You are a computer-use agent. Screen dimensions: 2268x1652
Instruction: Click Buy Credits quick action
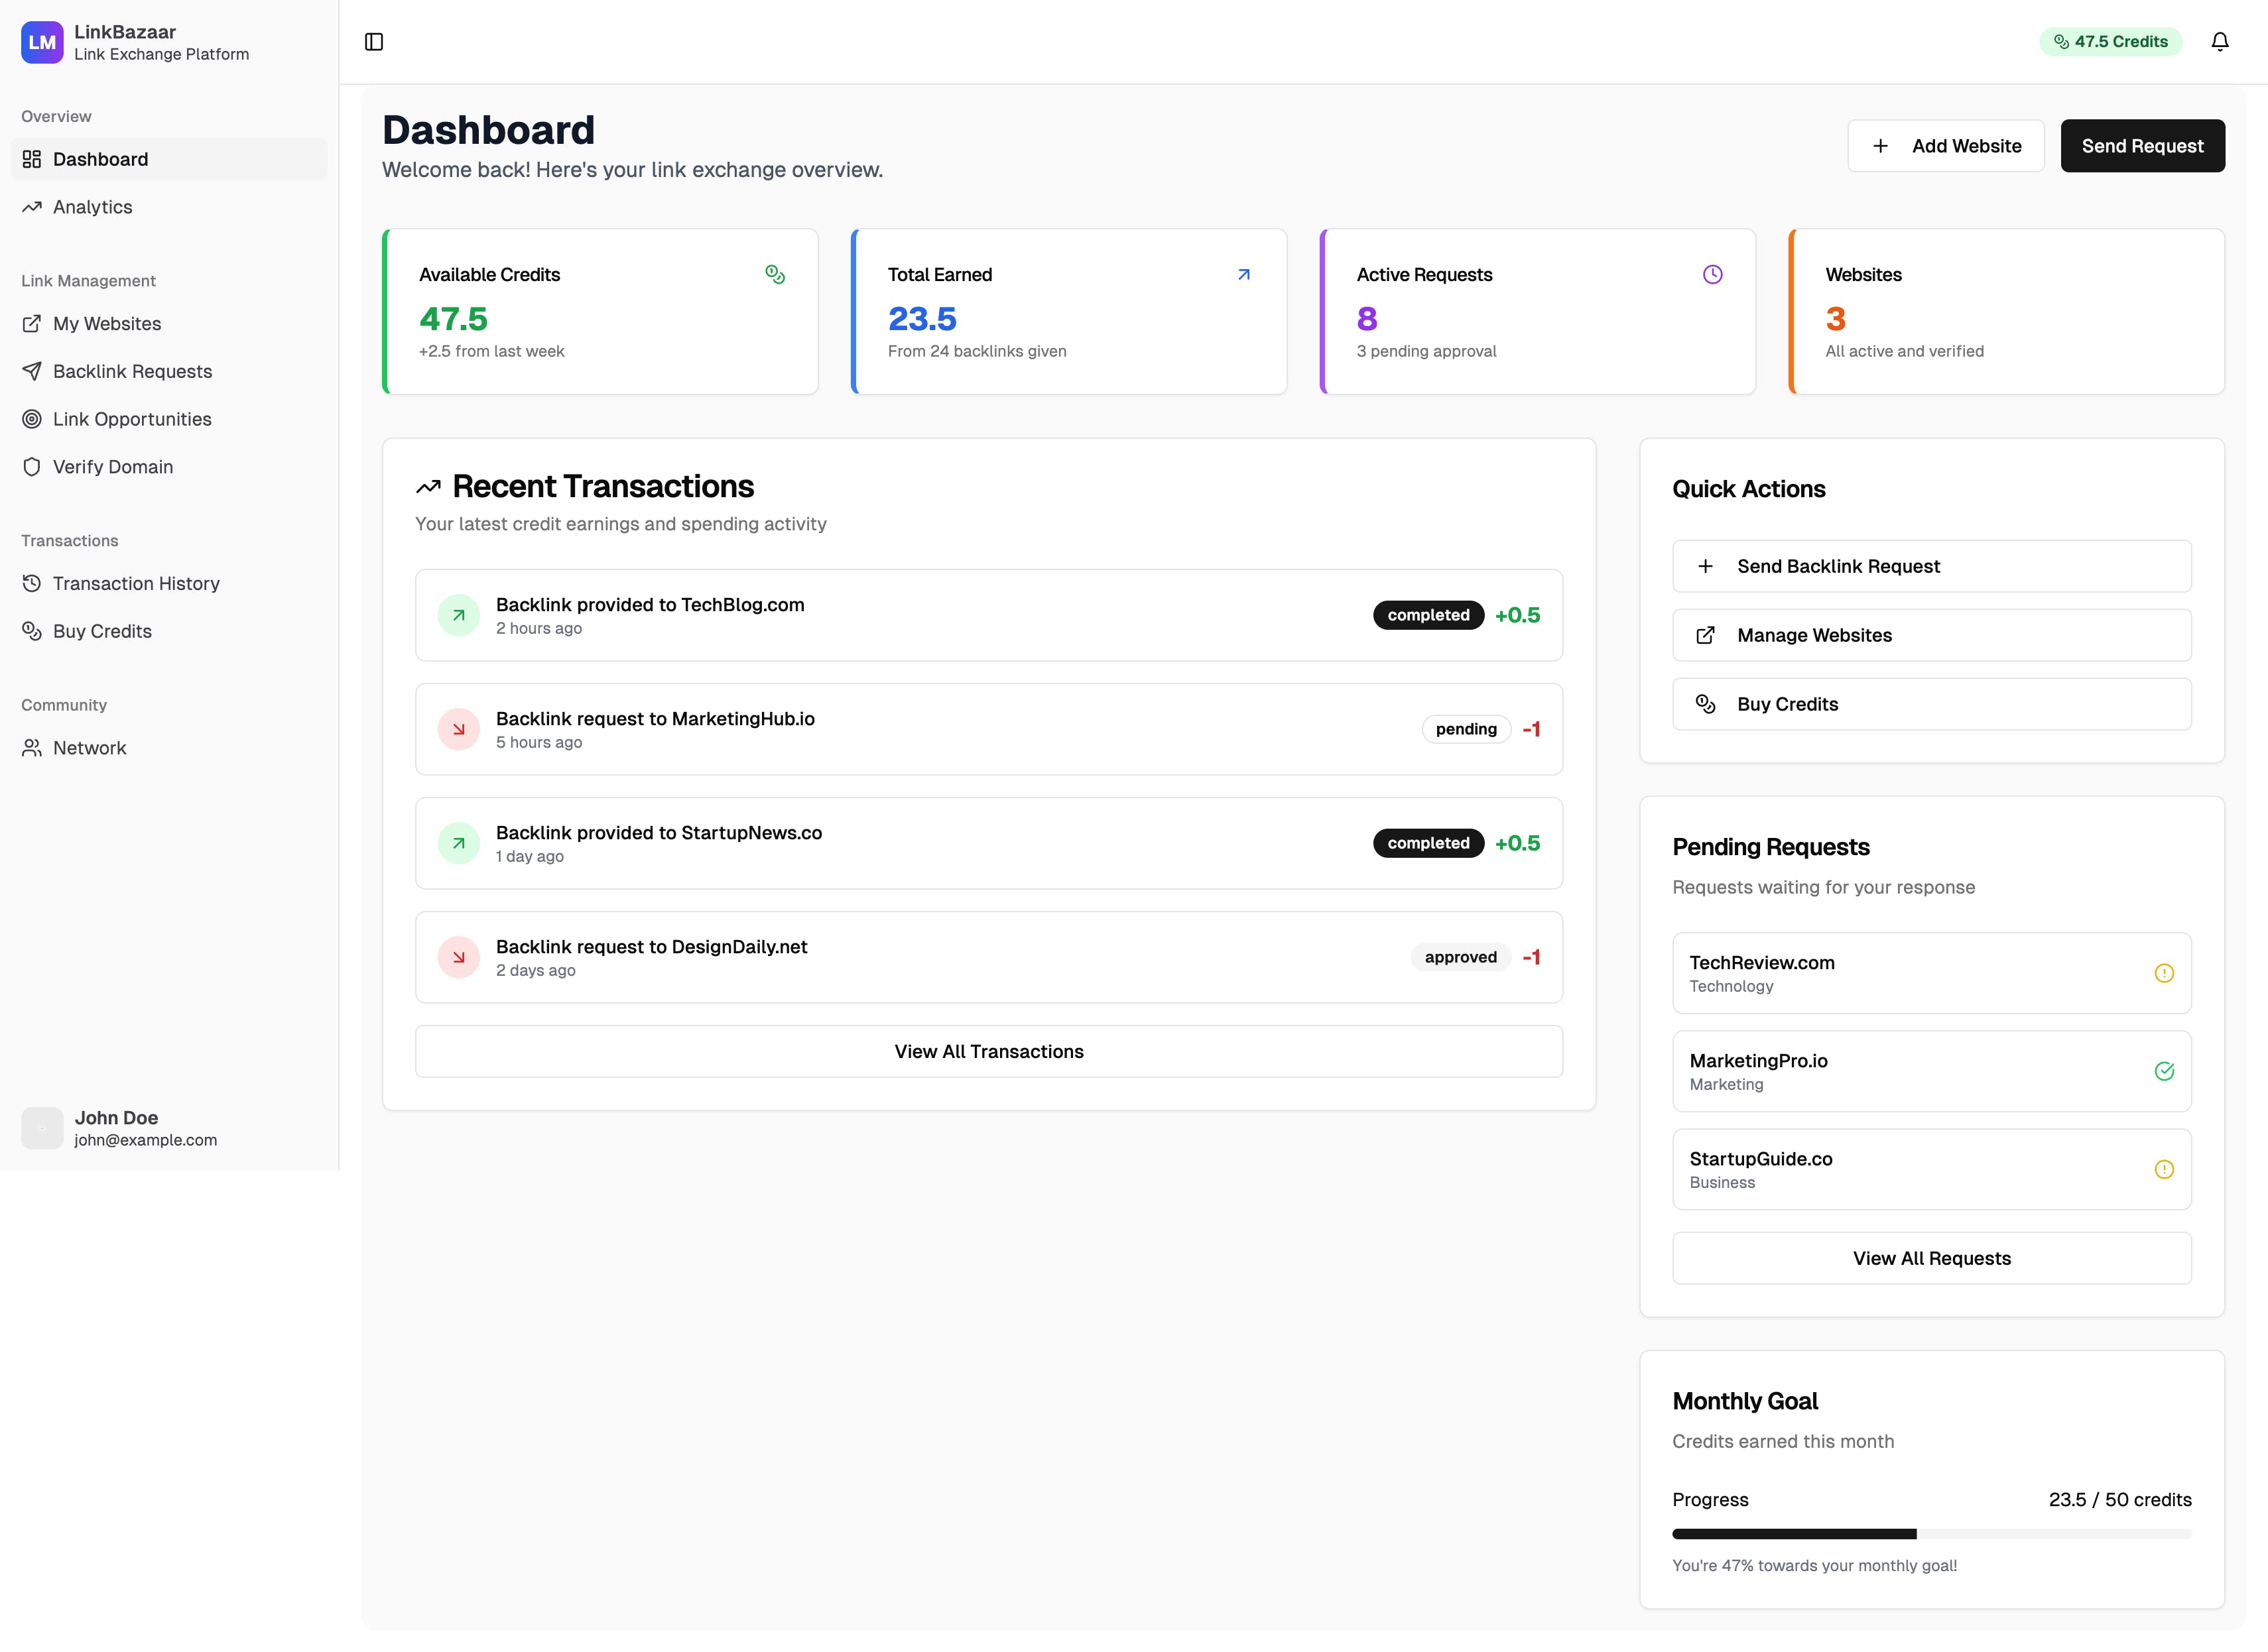[x=1931, y=704]
